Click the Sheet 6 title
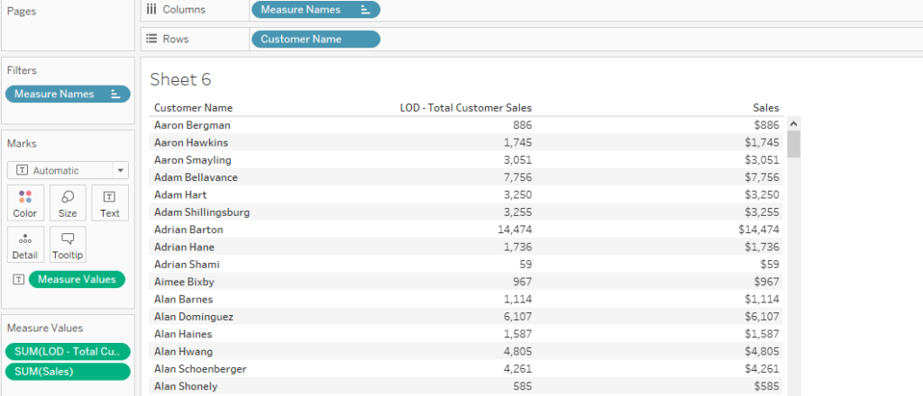 tap(180, 79)
